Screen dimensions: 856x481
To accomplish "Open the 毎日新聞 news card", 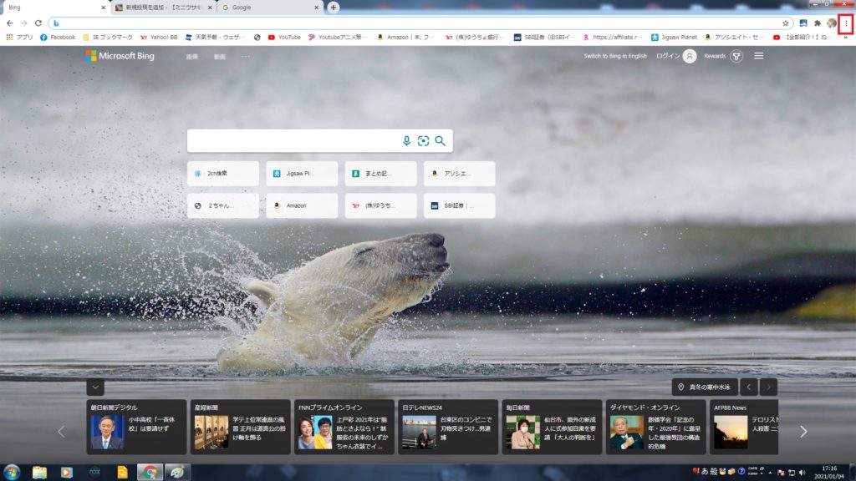I will [x=552, y=427].
